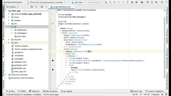Open Structure side tab
The height and width of the screenshot is (96, 171).
tap(3, 51)
